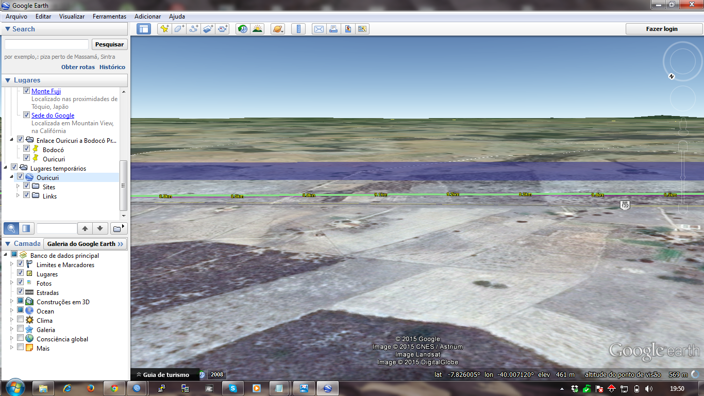Collapse the Lugares panel header
This screenshot has height=396, width=704.
point(8,80)
